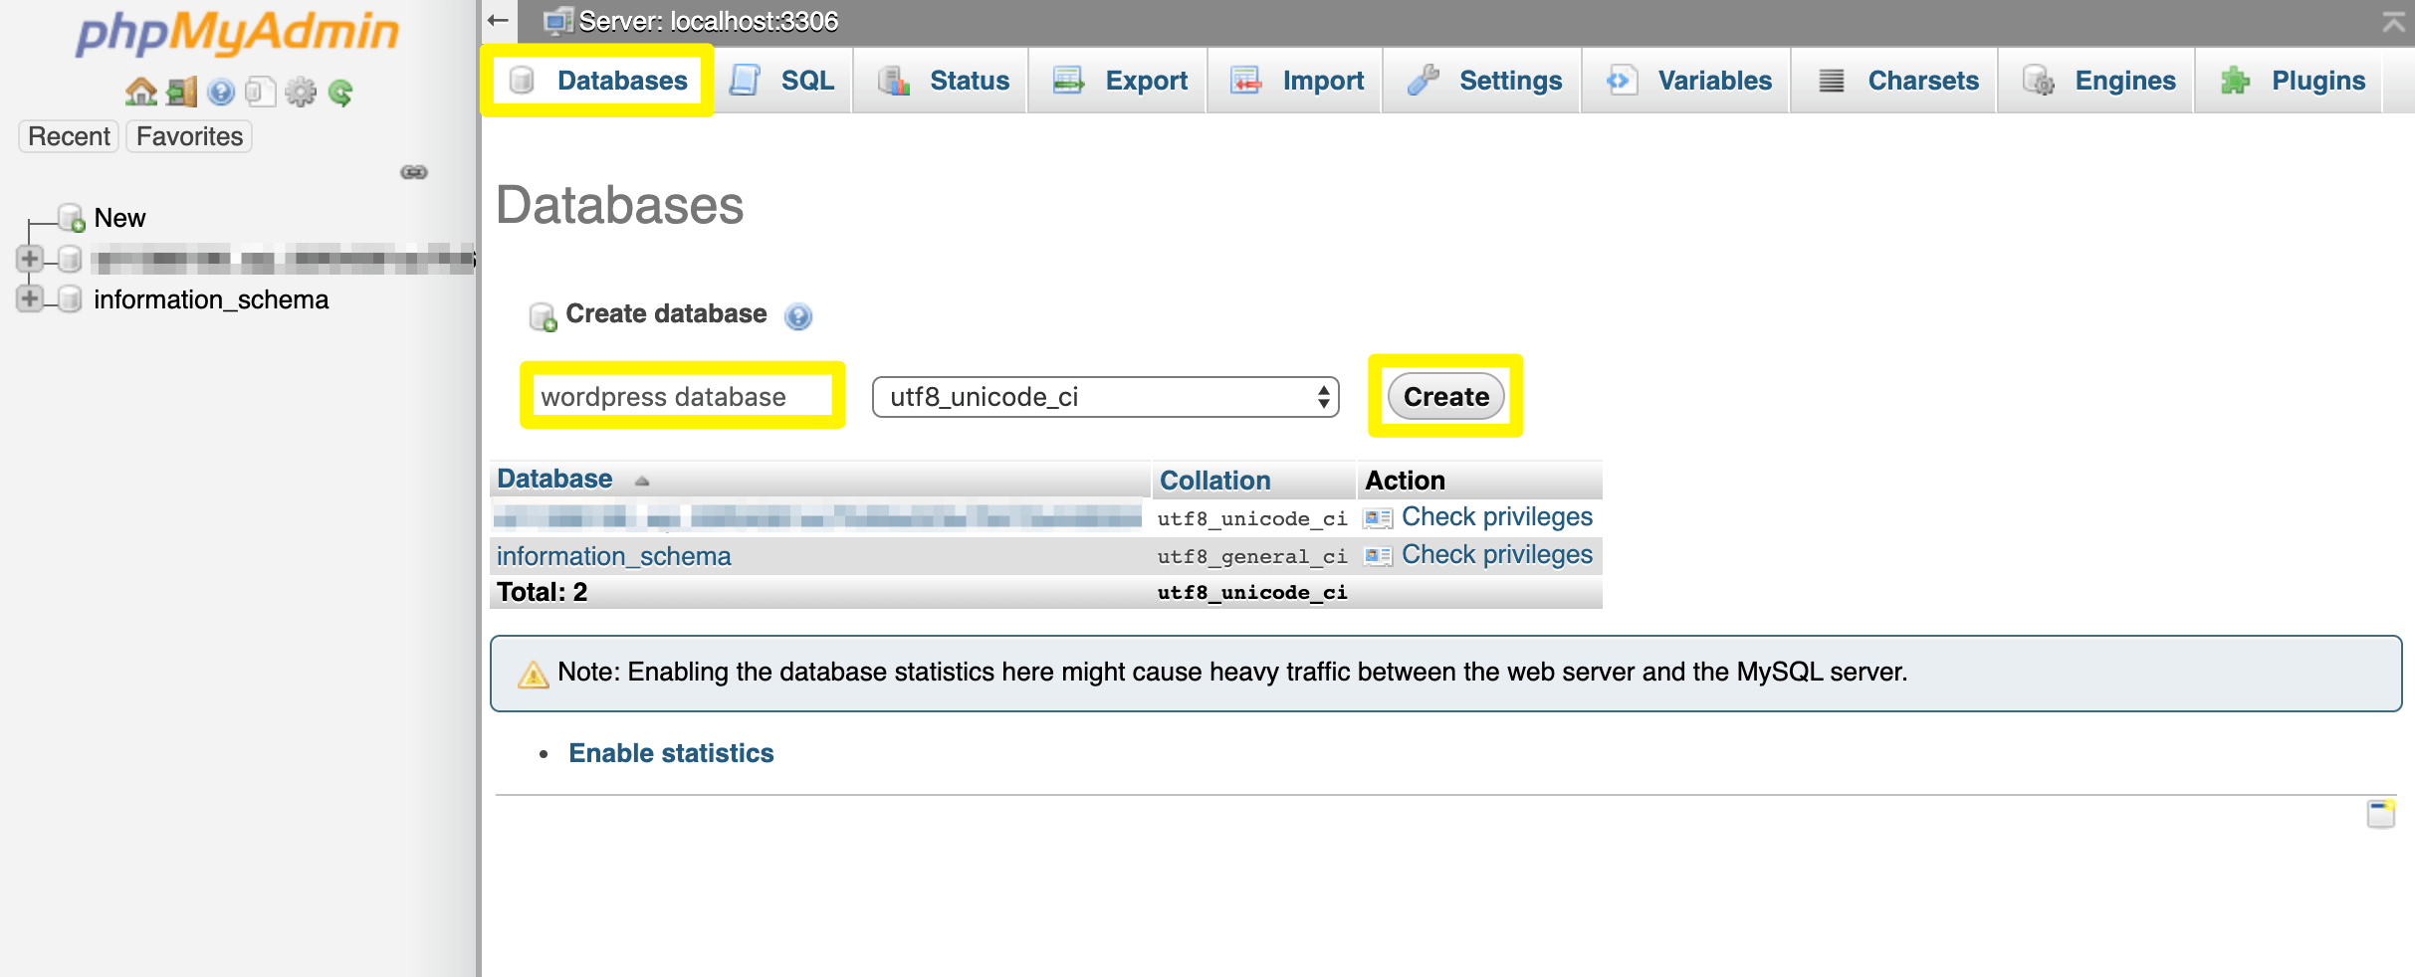Collapse the top panel with arrow icon
Viewport: 2415px width, 977px height.
pyautogui.click(x=2393, y=21)
